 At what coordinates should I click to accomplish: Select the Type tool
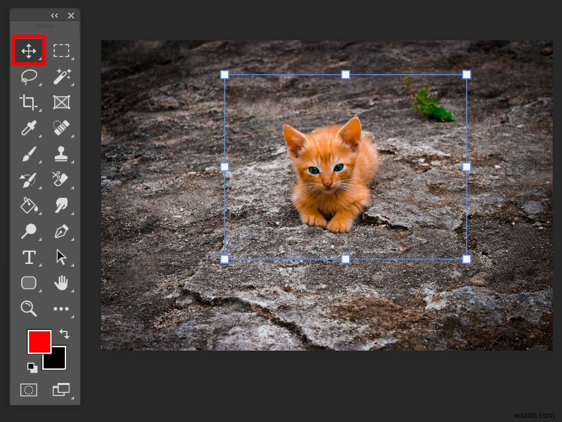click(x=28, y=257)
